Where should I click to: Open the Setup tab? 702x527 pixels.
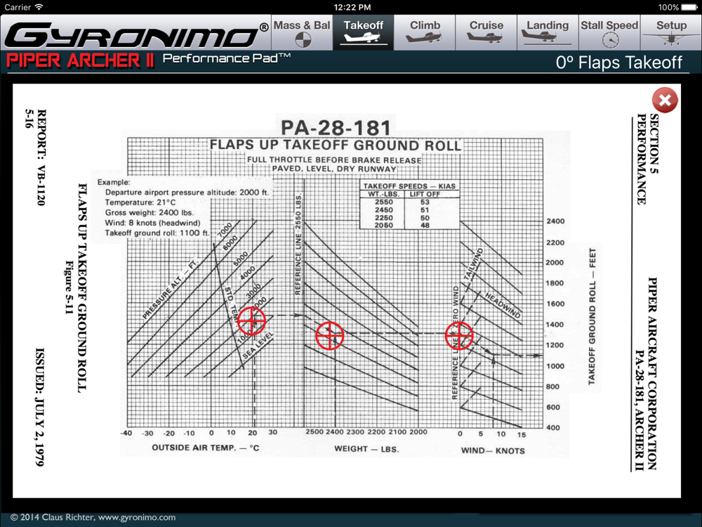[671, 33]
